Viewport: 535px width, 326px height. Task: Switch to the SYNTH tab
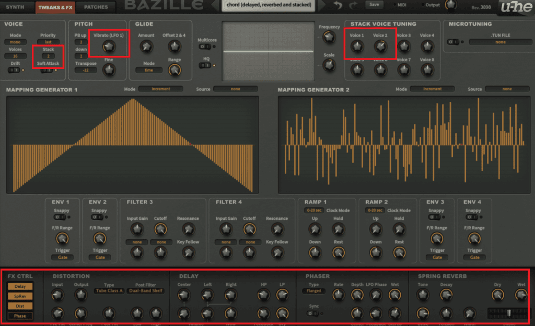(x=15, y=7)
